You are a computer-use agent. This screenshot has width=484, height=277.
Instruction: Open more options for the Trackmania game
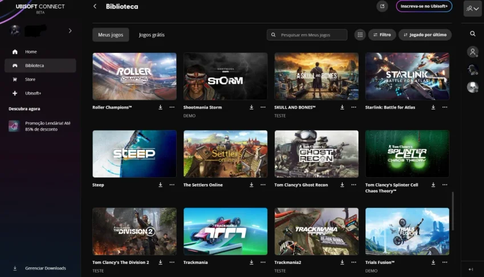pos(263,262)
